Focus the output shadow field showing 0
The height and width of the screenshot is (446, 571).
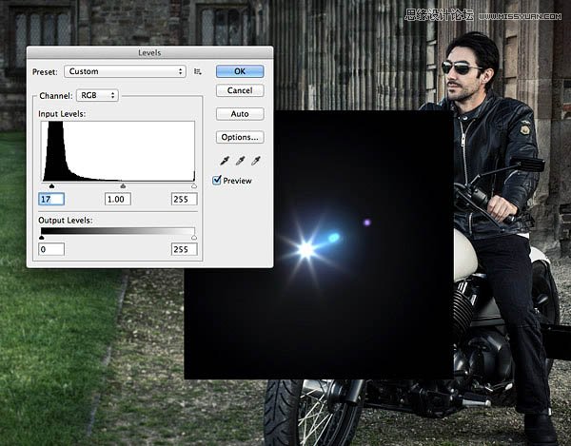[x=51, y=249]
